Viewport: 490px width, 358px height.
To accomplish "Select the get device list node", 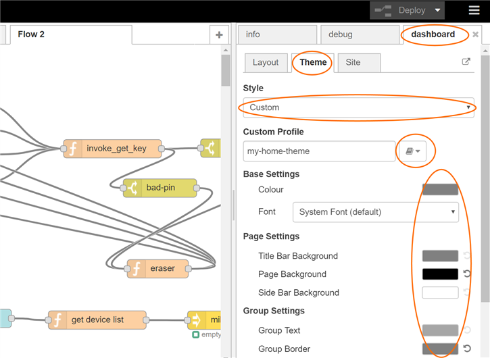I will pos(97,320).
